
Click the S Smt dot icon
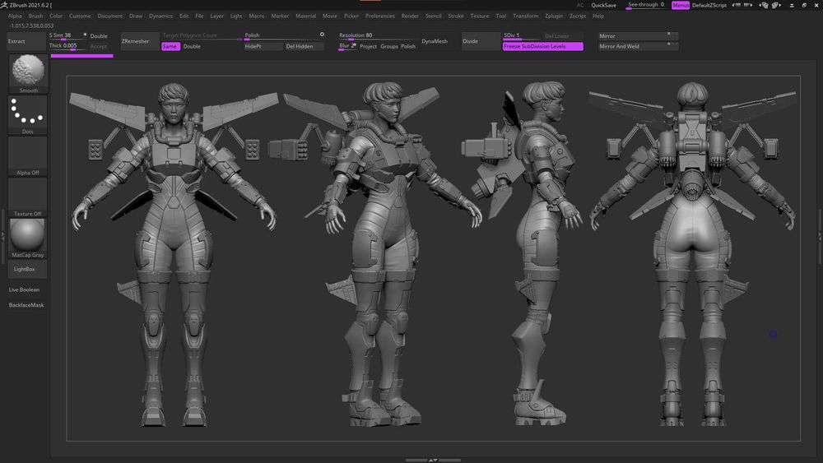85,35
